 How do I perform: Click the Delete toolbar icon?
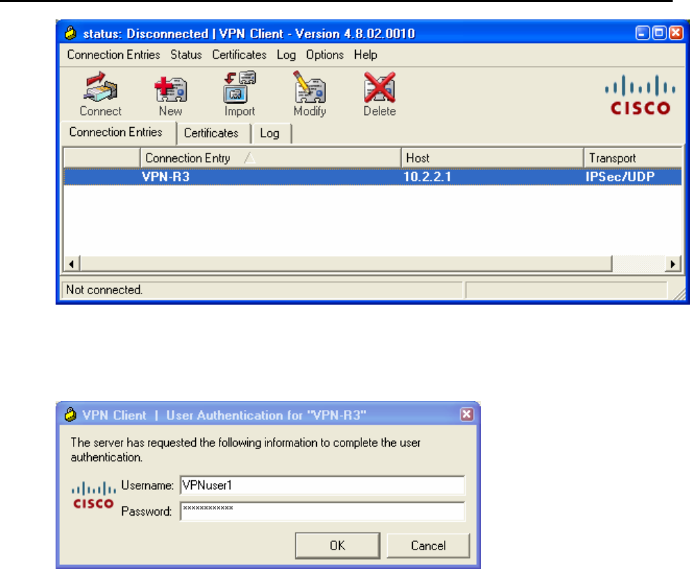pyautogui.click(x=379, y=94)
